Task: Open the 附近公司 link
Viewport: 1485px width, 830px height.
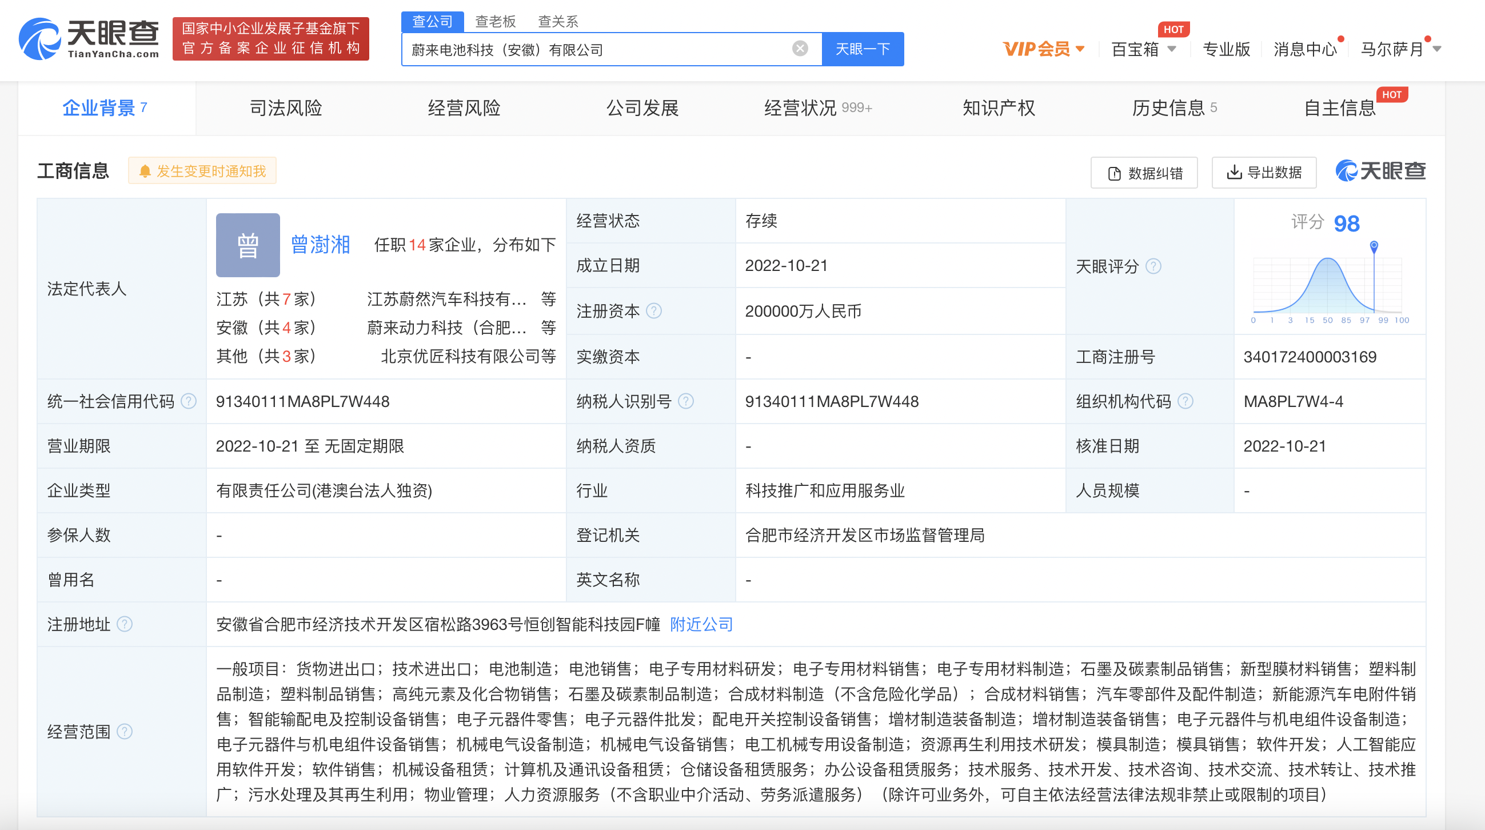Action: 701,624
